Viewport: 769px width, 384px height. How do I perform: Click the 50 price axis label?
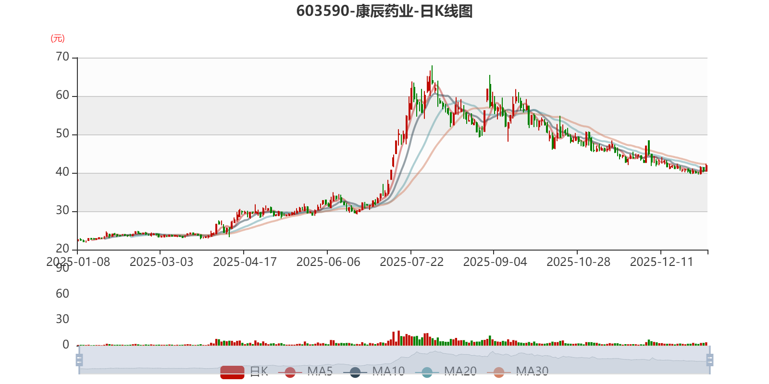tap(62, 134)
